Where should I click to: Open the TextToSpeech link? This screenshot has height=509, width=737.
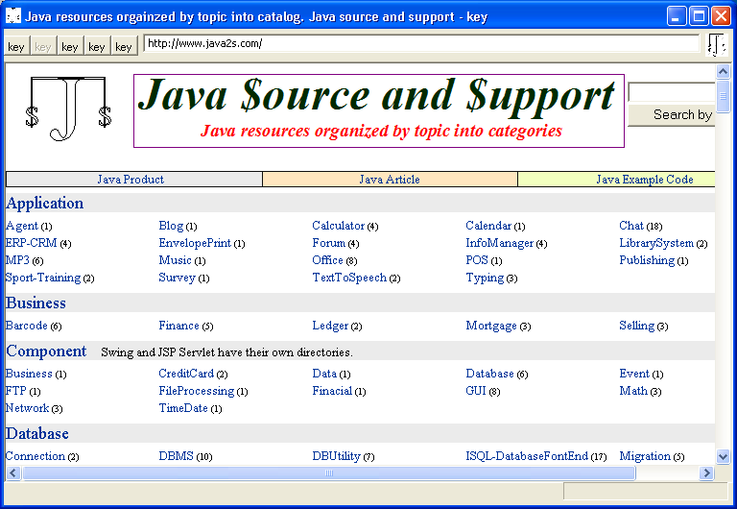(x=349, y=278)
